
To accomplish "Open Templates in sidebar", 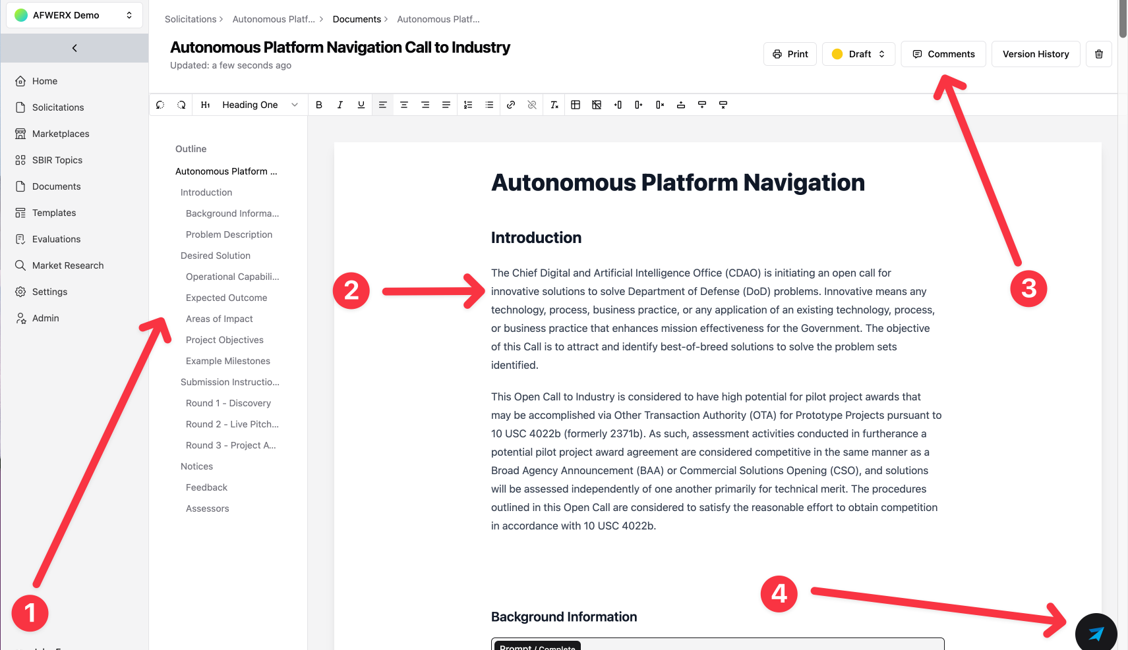I will 54,213.
